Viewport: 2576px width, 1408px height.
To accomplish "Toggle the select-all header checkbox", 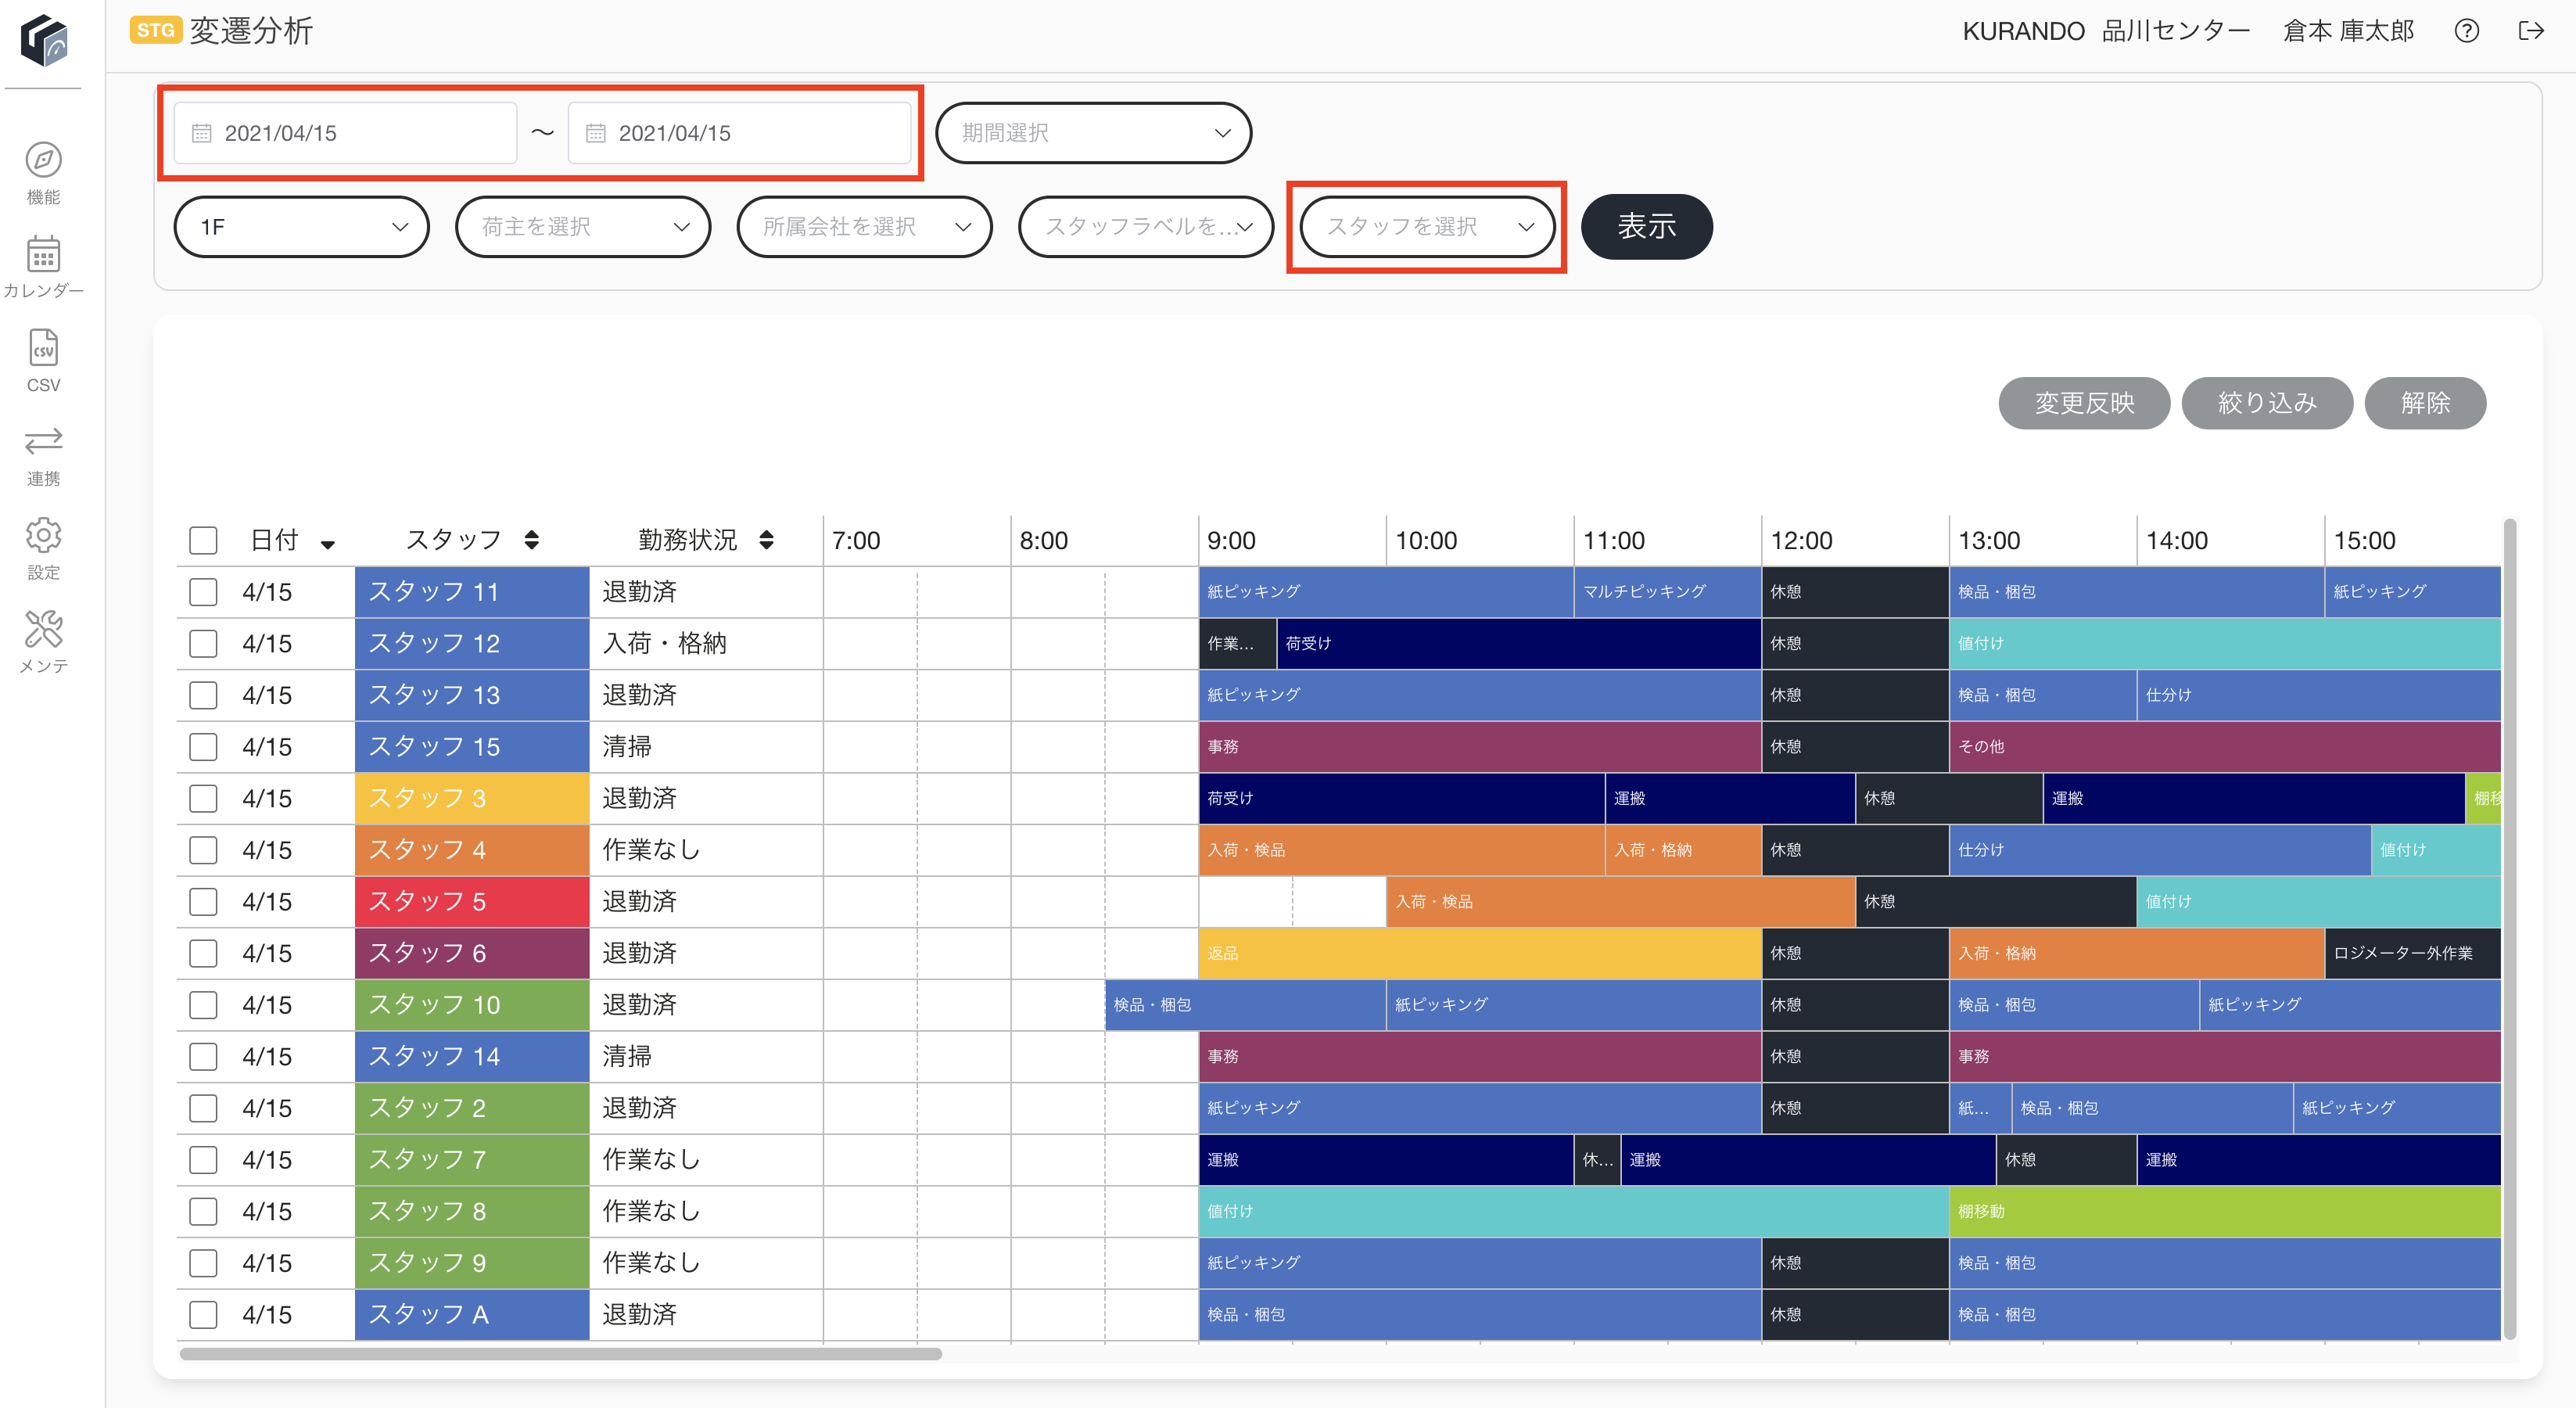I will coord(203,540).
